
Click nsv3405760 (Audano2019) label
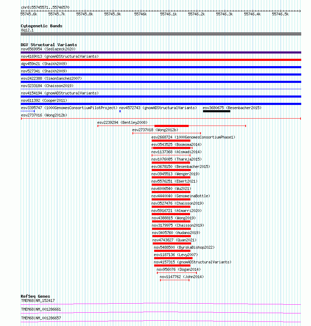[176, 233]
